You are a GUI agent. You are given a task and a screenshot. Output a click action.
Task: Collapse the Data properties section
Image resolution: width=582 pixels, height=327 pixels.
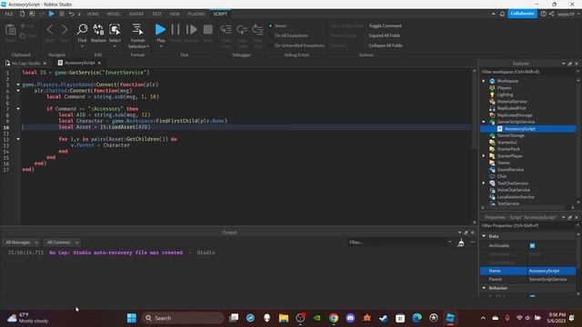[x=484, y=236]
